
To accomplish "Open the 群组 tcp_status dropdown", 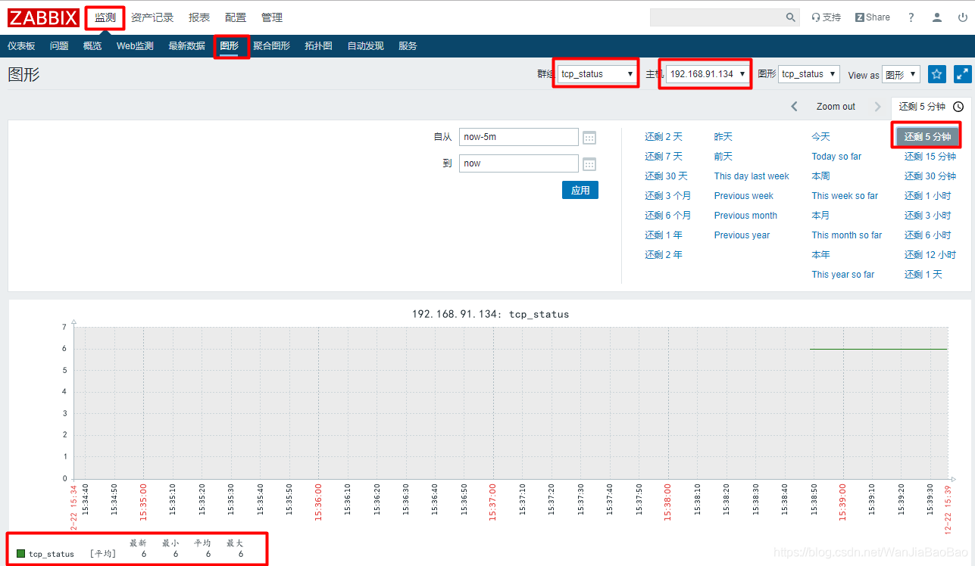I will click(x=597, y=74).
